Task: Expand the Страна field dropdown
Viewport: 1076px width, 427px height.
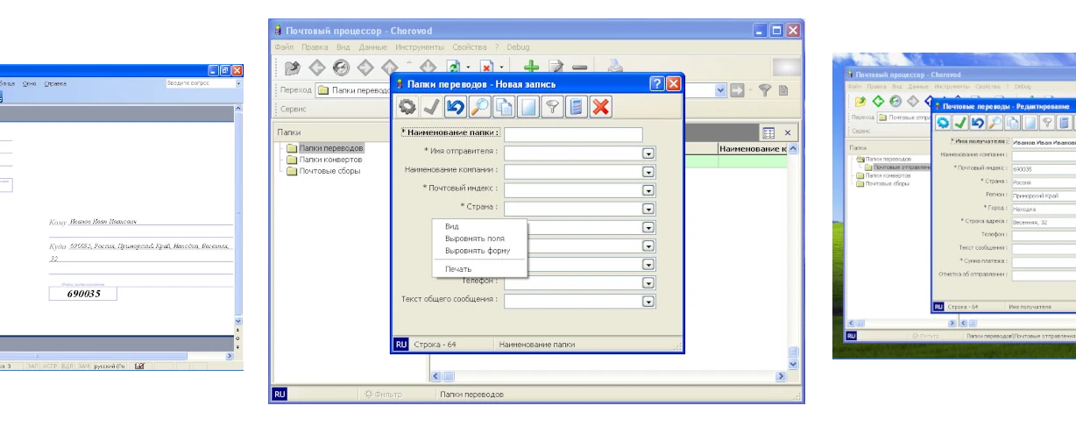Action: click(648, 209)
